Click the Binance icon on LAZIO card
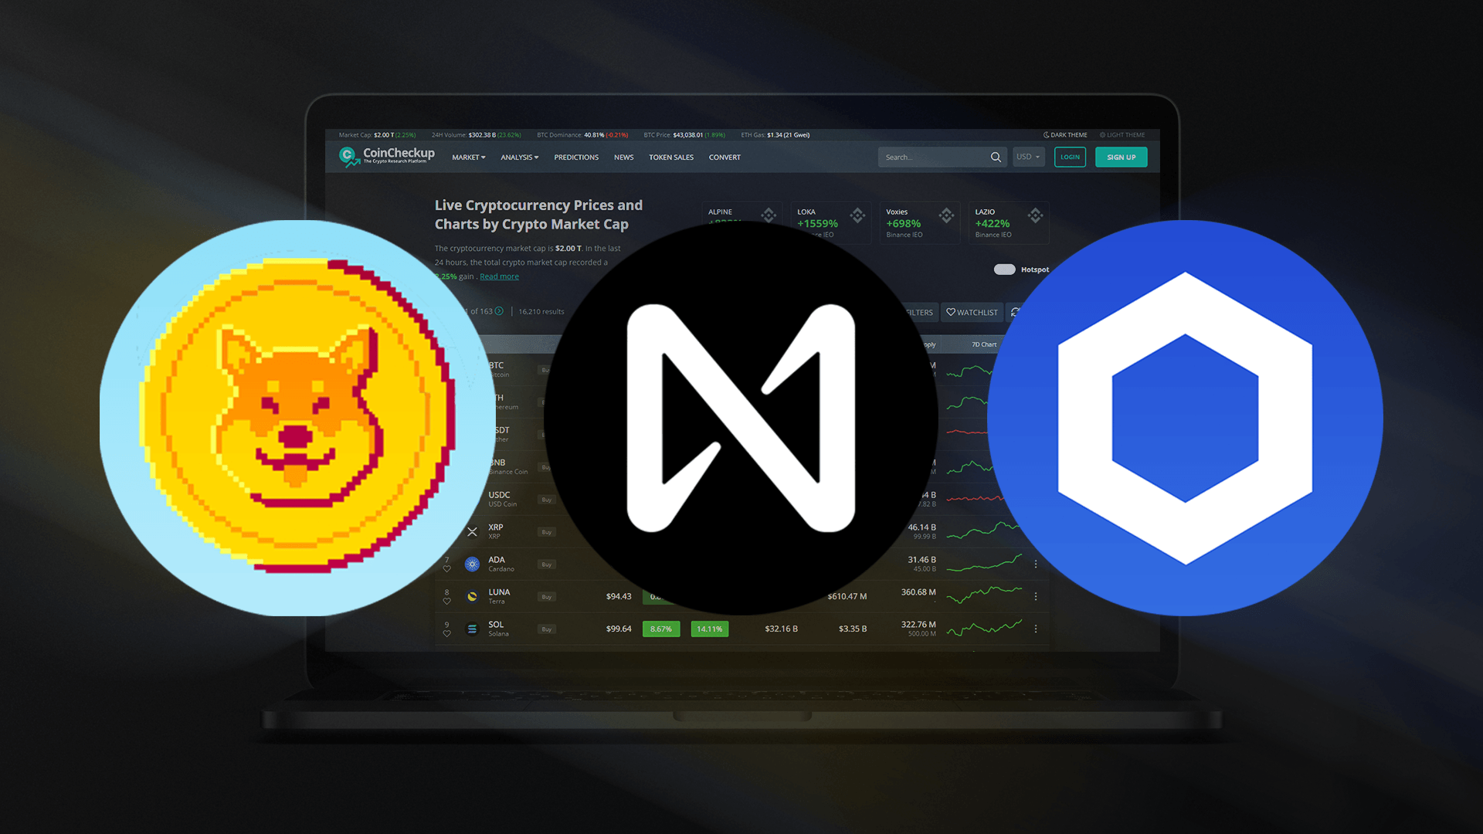Image resolution: width=1483 pixels, height=834 pixels. [x=1036, y=215]
